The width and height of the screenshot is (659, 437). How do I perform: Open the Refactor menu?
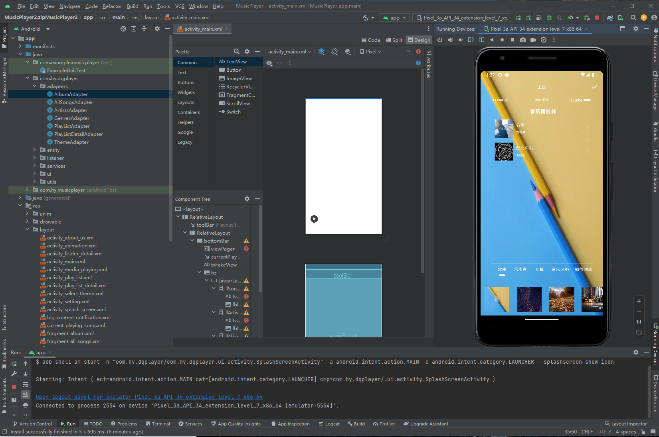click(112, 6)
